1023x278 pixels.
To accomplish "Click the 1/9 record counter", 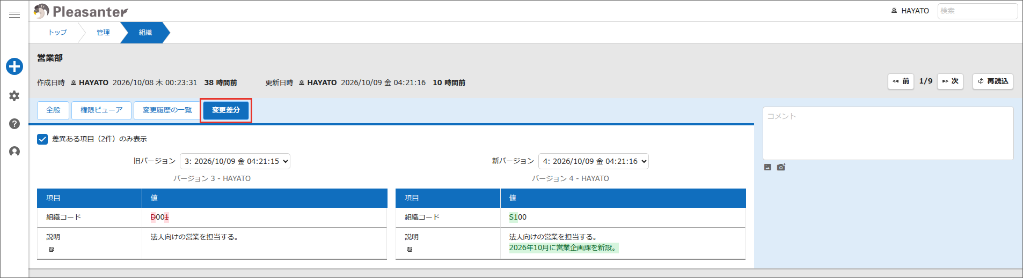I will coord(925,81).
